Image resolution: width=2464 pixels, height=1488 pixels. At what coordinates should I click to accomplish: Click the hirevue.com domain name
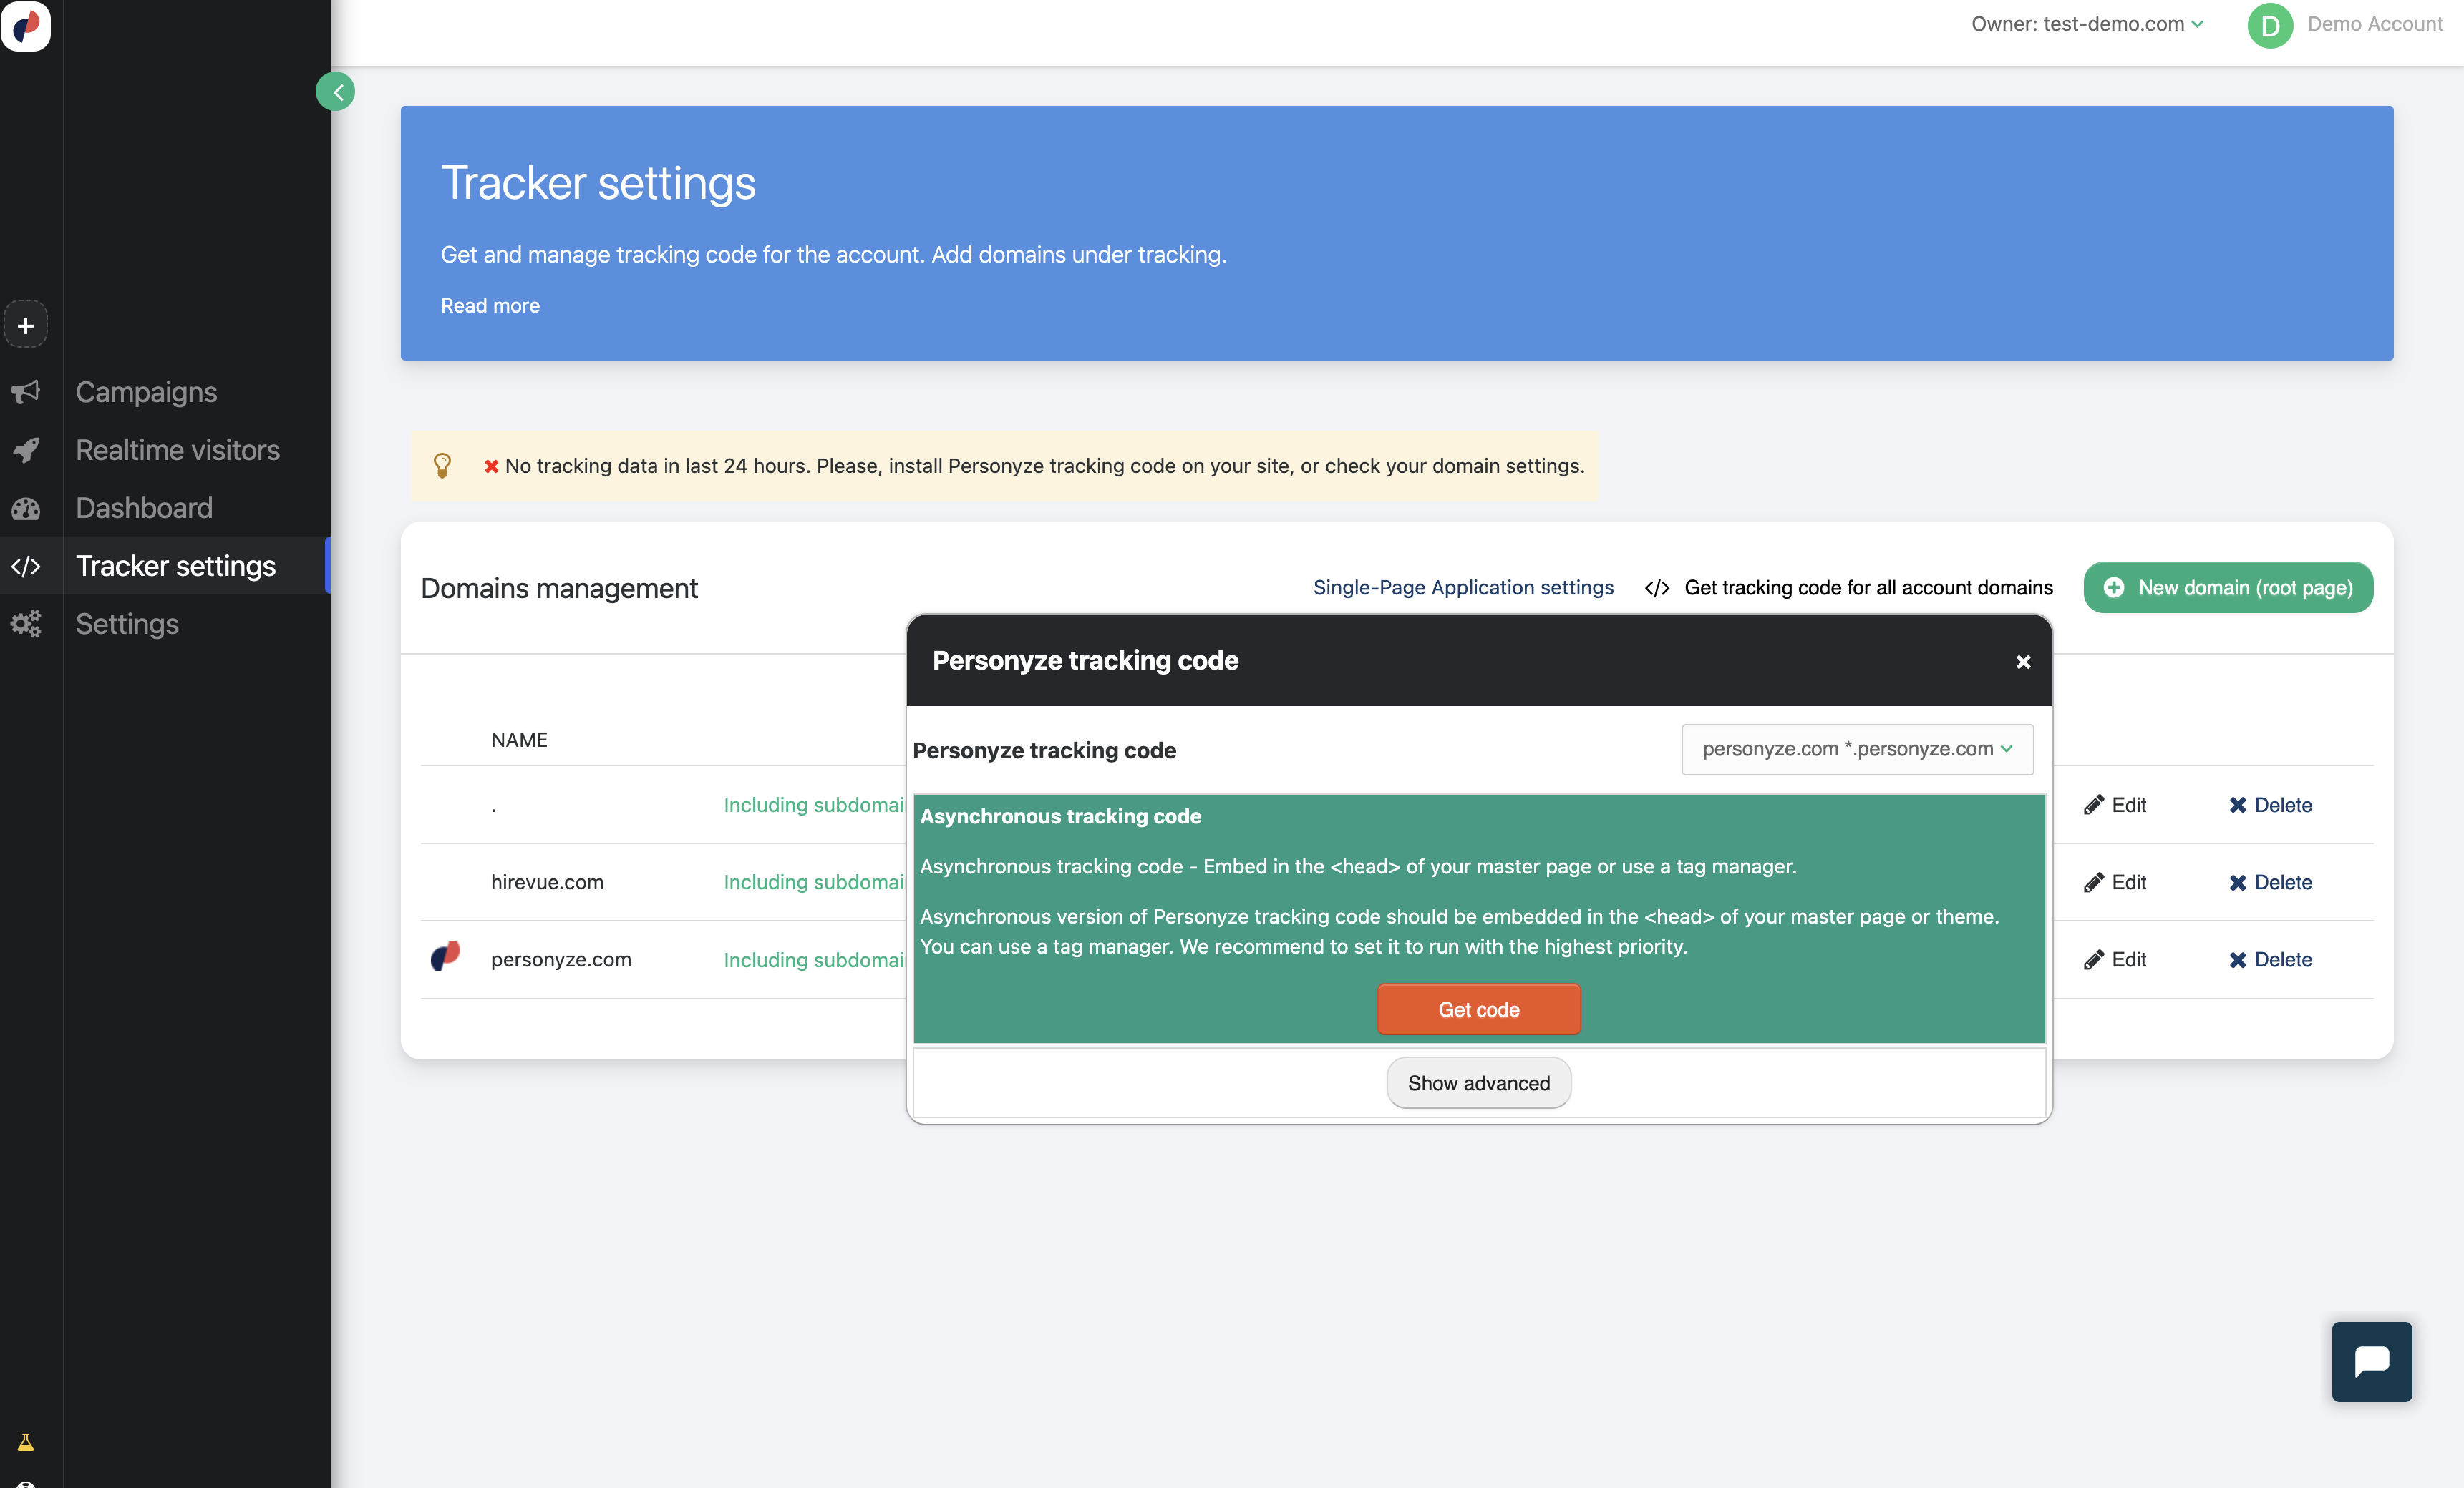click(547, 882)
